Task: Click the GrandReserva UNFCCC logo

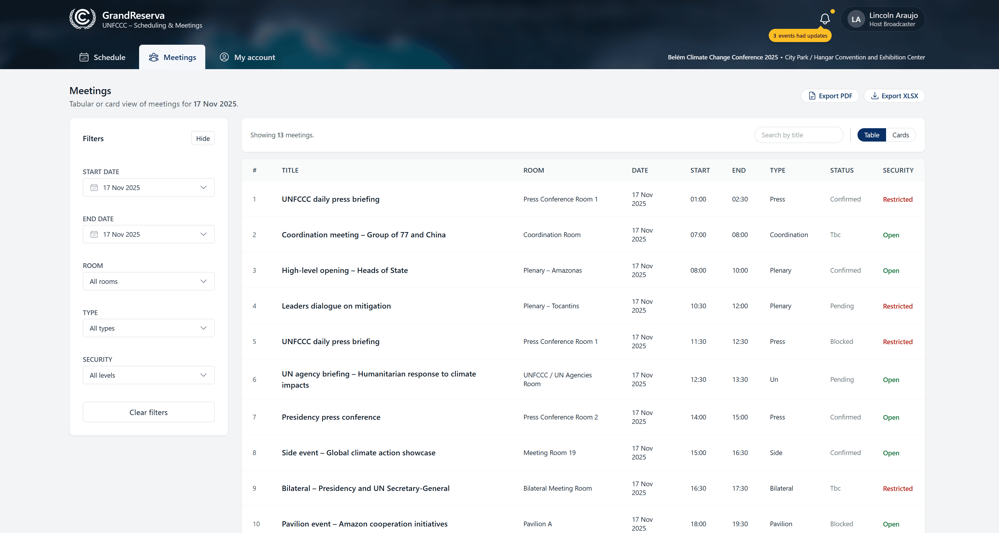Action: pos(83,19)
